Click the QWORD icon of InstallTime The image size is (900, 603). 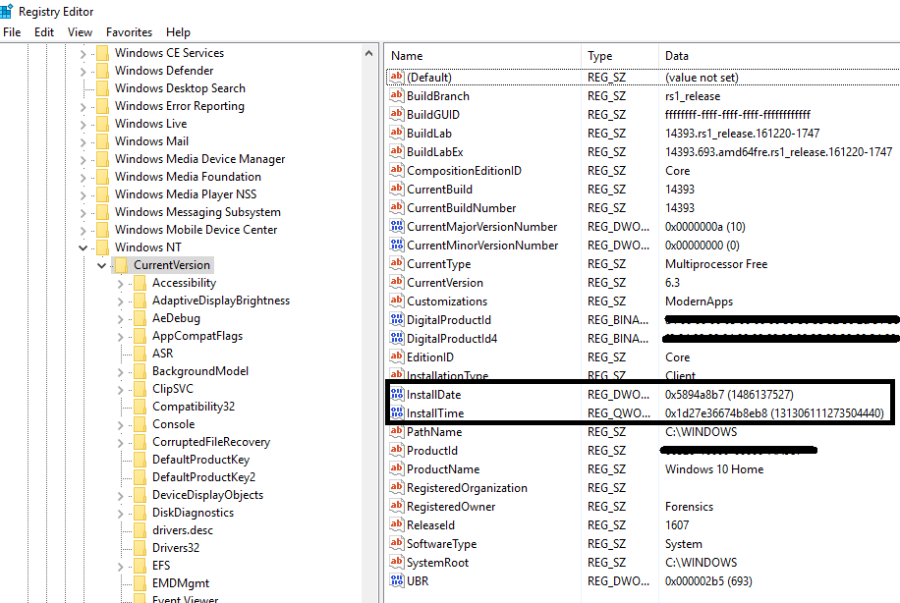(x=397, y=412)
